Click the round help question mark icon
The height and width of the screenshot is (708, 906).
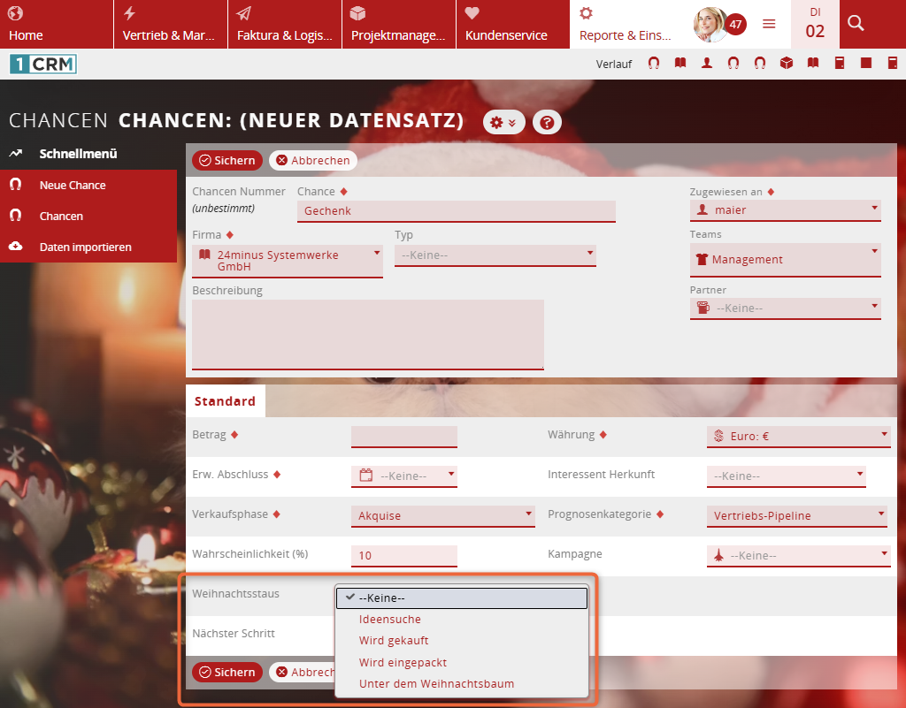point(547,122)
